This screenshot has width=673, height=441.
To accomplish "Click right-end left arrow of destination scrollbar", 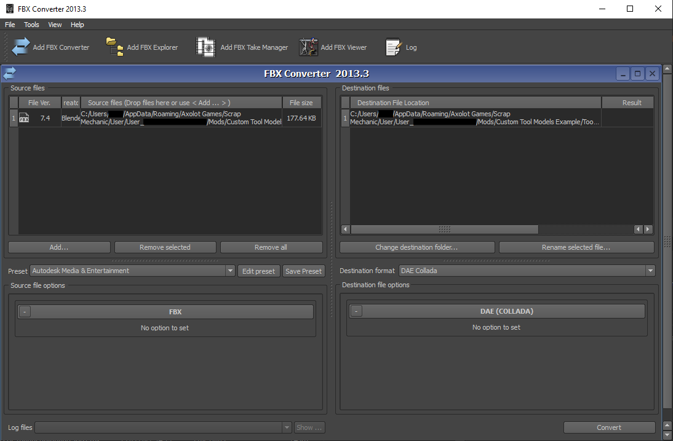I will pyautogui.click(x=638, y=229).
